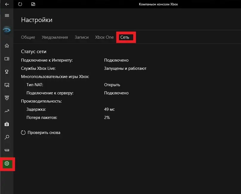241x194 pixels.
Task: Click the Тип NAT label
Action: coord(35,85)
